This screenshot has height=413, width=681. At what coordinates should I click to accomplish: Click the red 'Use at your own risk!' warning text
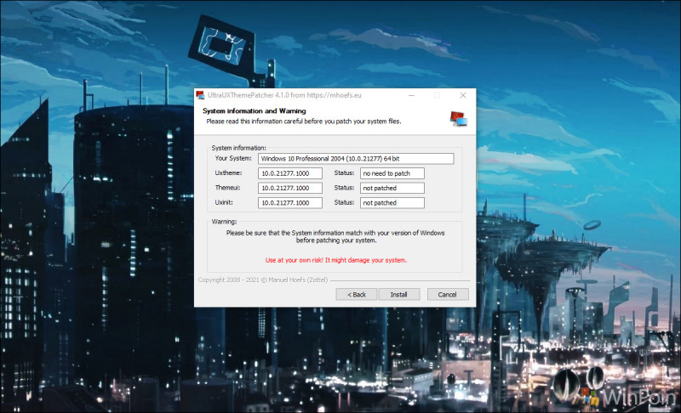pyautogui.click(x=335, y=260)
